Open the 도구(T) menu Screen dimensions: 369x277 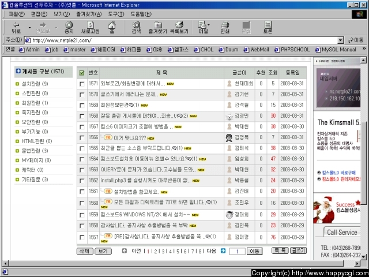click(x=116, y=14)
